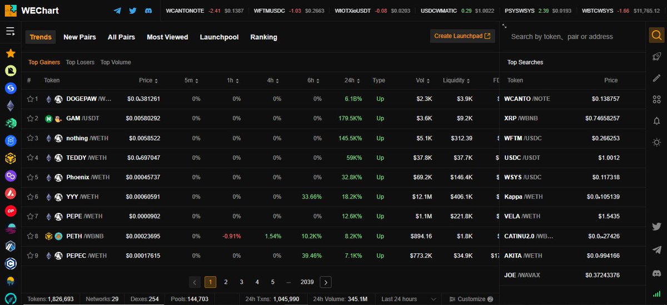
Task: Open Telegram icon in right sidebar
Action: 656,250
